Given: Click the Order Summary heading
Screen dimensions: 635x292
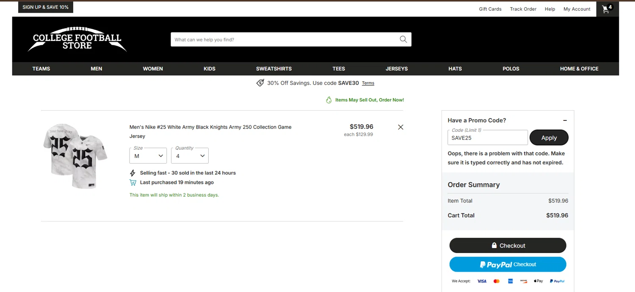Looking at the screenshot, I should point(474,185).
